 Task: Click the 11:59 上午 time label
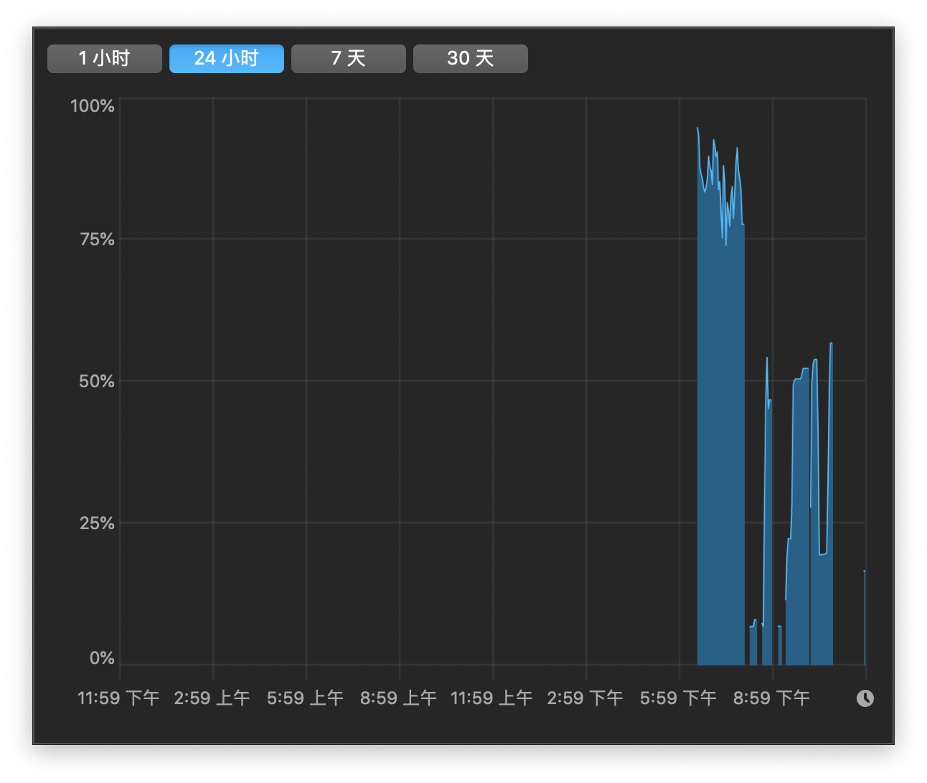(491, 698)
